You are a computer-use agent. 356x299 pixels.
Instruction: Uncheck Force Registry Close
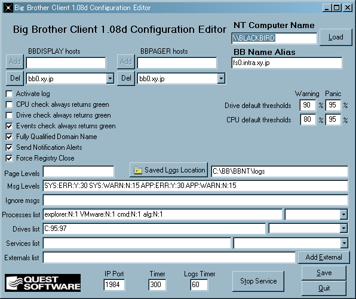pos(10,158)
